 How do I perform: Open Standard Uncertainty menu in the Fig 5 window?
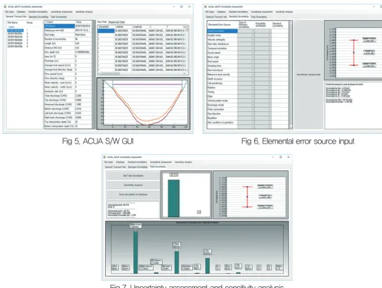(x=38, y=12)
